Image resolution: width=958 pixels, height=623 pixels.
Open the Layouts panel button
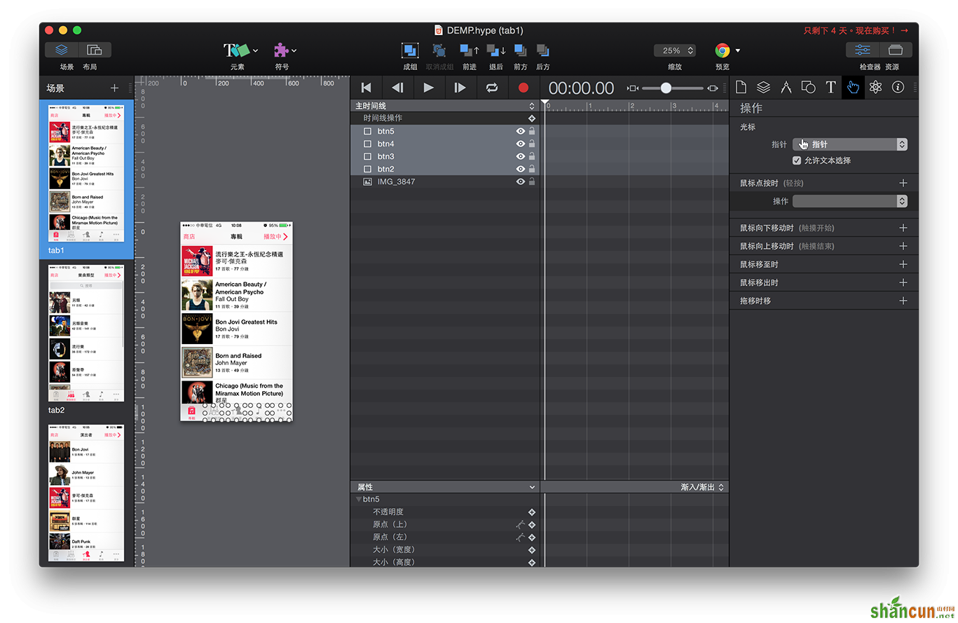click(x=94, y=50)
